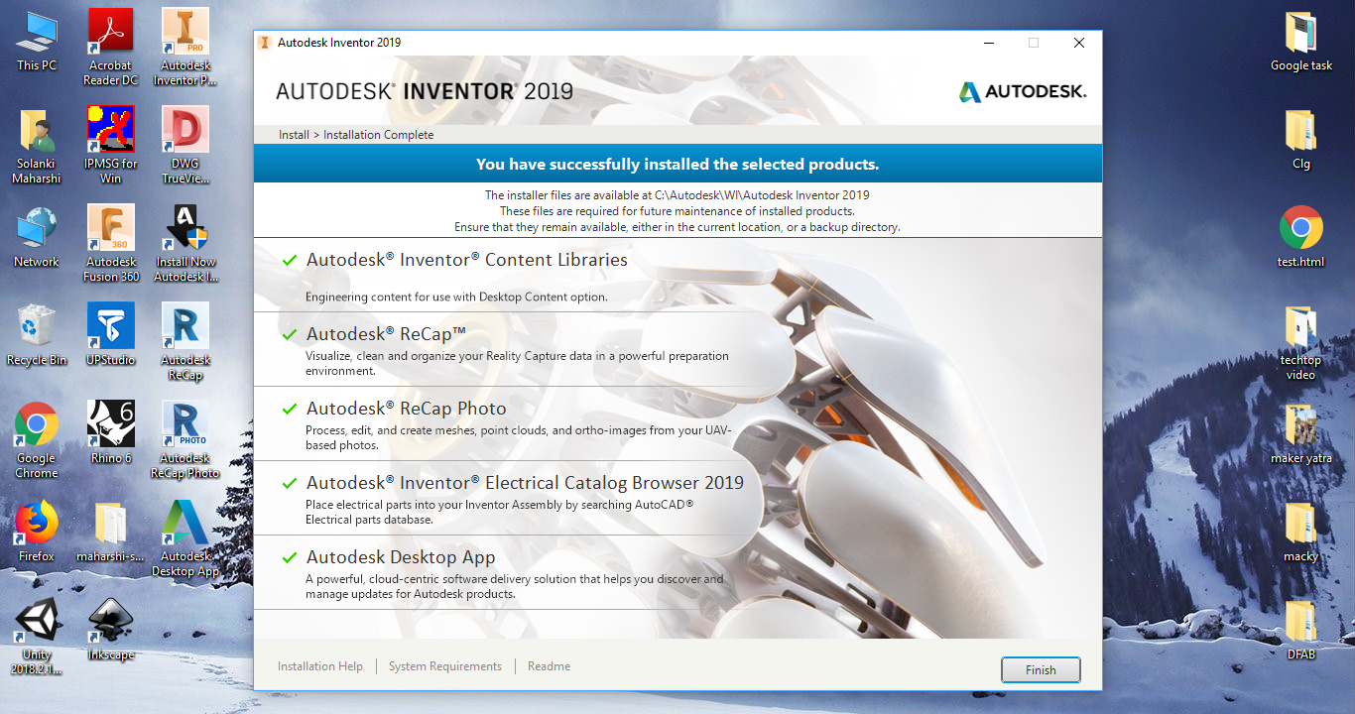1355x714 pixels.
Task: Launch Acrobat Reader DC shortcut
Action: tap(111, 48)
